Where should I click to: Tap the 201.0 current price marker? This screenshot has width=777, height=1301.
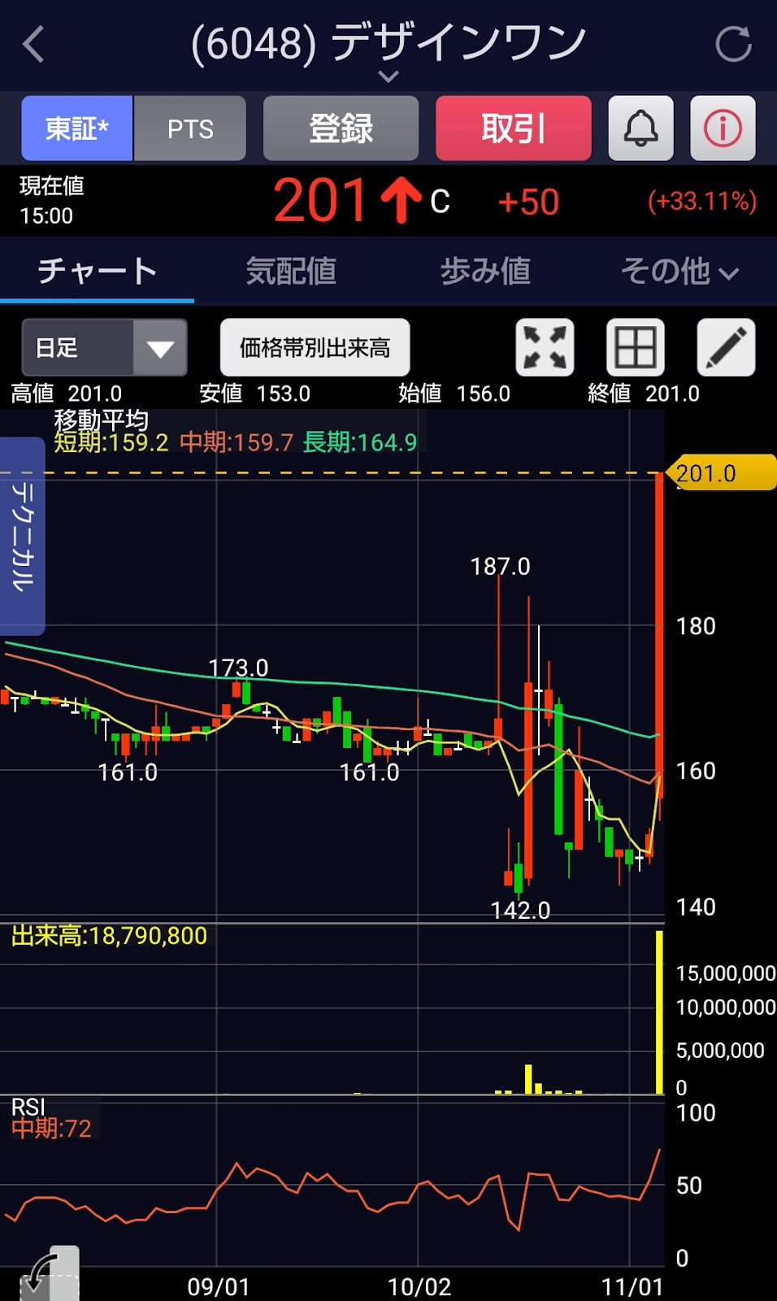tap(720, 473)
